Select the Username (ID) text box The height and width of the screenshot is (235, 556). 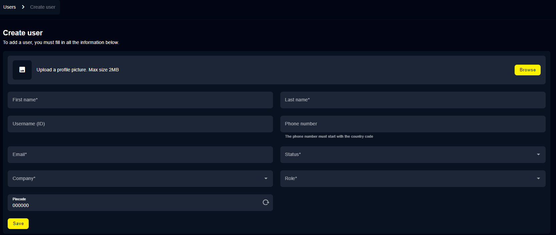coord(140,124)
